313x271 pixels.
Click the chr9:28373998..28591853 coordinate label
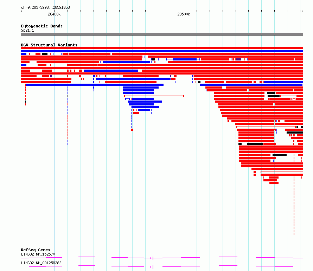(x=45, y=7)
